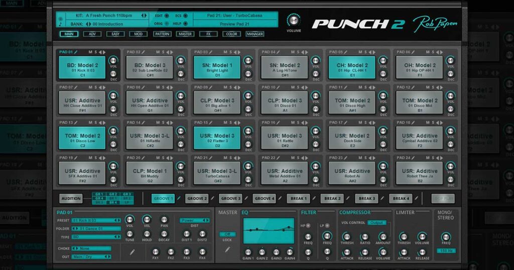Open the TYPE BD selector
The image size is (514, 270).
point(96,237)
